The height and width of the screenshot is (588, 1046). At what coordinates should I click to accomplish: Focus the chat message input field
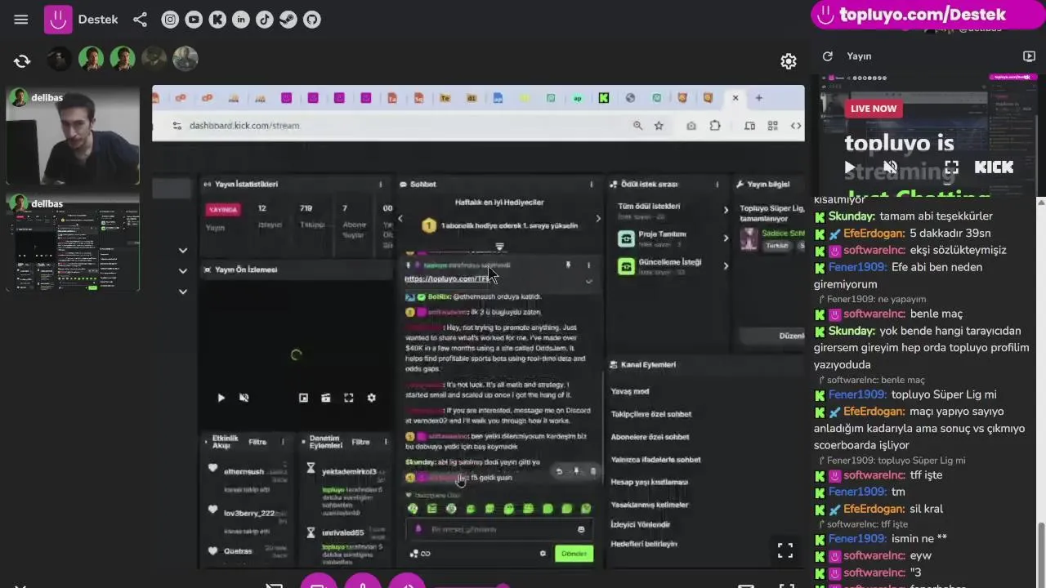click(x=498, y=529)
